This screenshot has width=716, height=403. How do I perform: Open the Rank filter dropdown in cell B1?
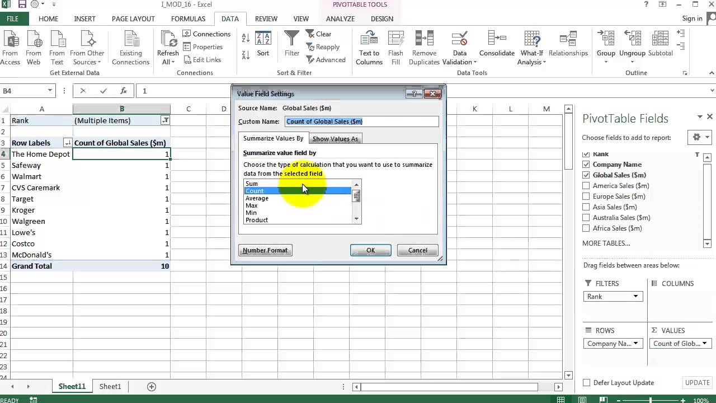(165, 120)
